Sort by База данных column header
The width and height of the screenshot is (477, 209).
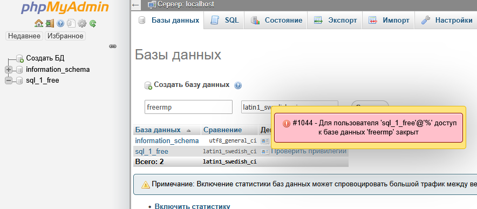tap(158, 130)
